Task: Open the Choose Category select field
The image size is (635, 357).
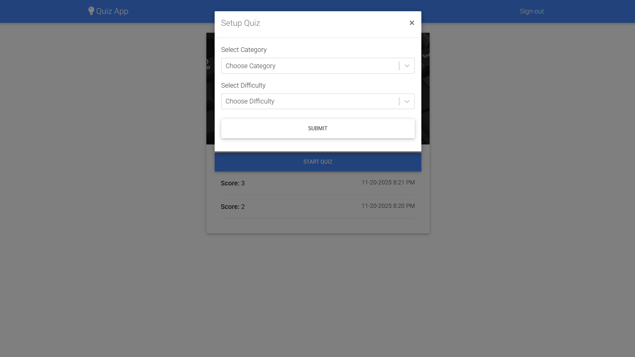Action: (x=318, y=66)
